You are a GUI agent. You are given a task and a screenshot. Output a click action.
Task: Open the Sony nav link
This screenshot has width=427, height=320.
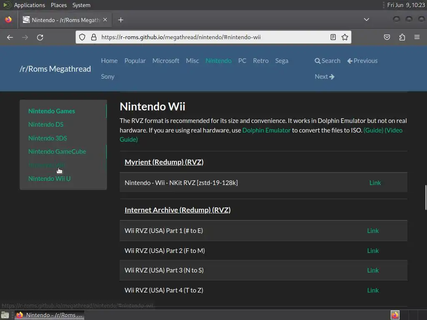tap(108, 77)
